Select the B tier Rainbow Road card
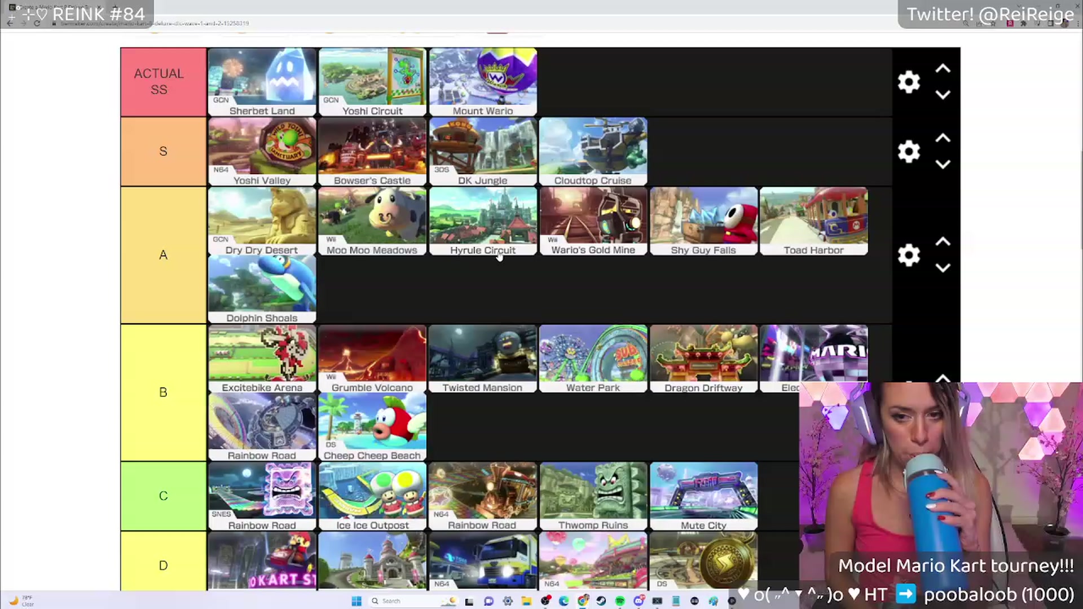 tap(262, 427)
